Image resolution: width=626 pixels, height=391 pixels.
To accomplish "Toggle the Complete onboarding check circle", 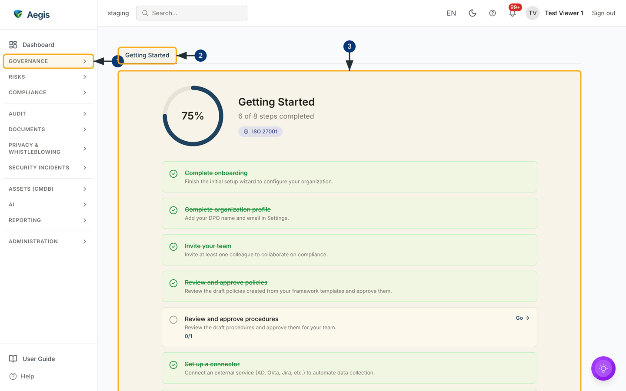I will tap(173, 174).
